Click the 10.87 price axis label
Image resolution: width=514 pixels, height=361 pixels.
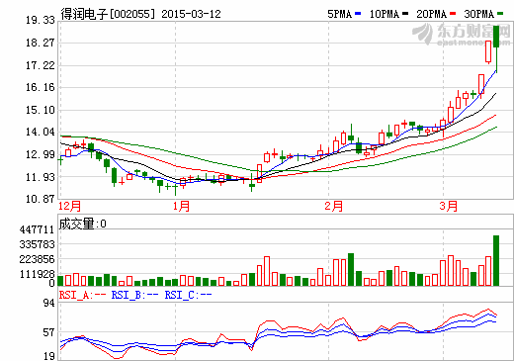41,199
